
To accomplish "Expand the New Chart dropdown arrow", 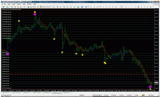I will [x=5, y=7].
